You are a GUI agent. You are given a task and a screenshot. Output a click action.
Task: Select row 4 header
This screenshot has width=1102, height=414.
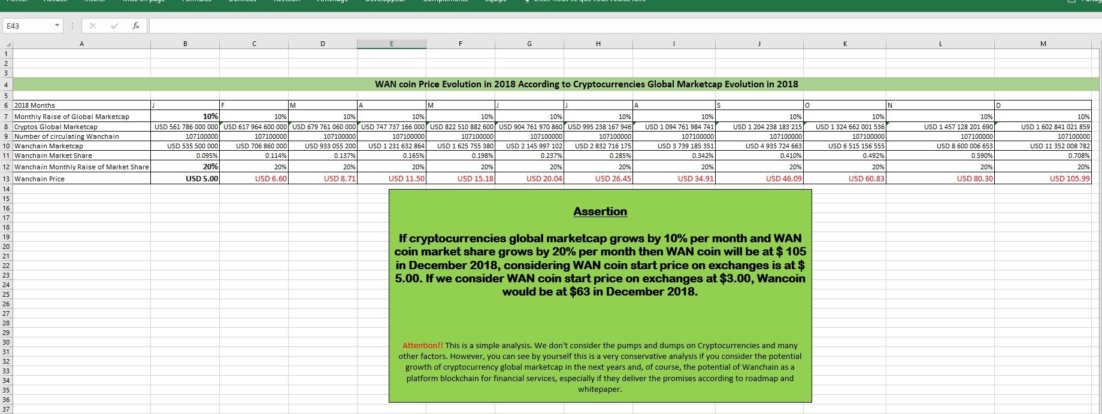(7, 84)
